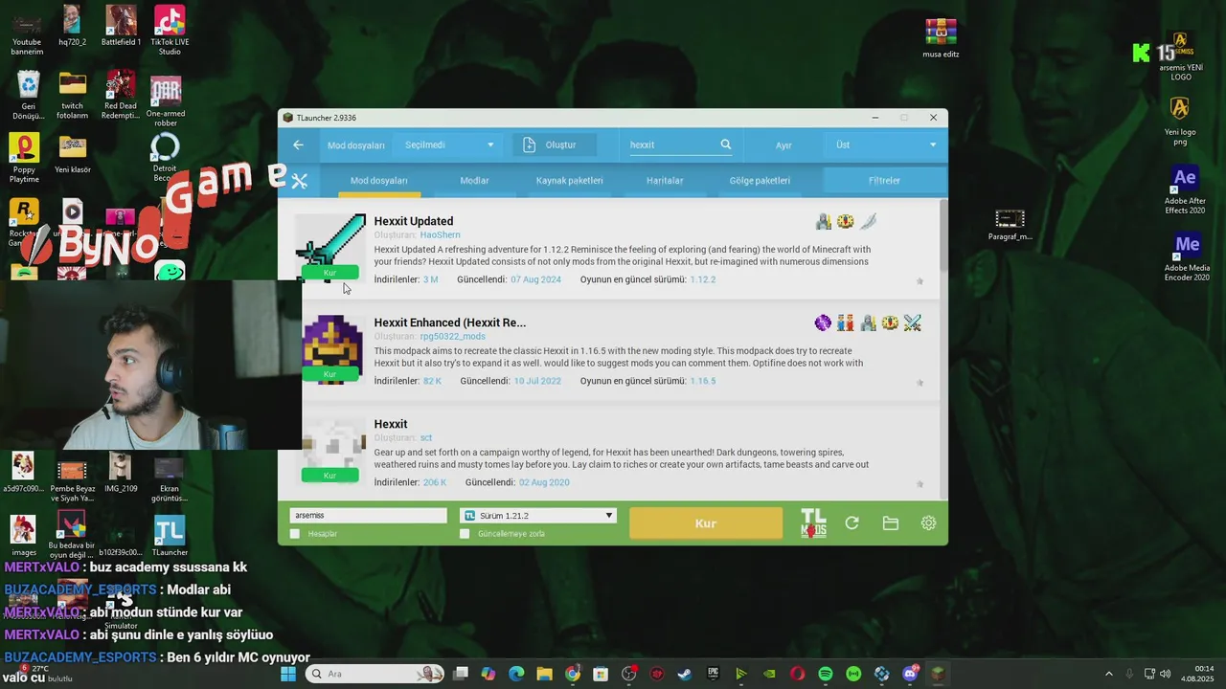Click the refresh icon in bottom bar

[851, 522]
